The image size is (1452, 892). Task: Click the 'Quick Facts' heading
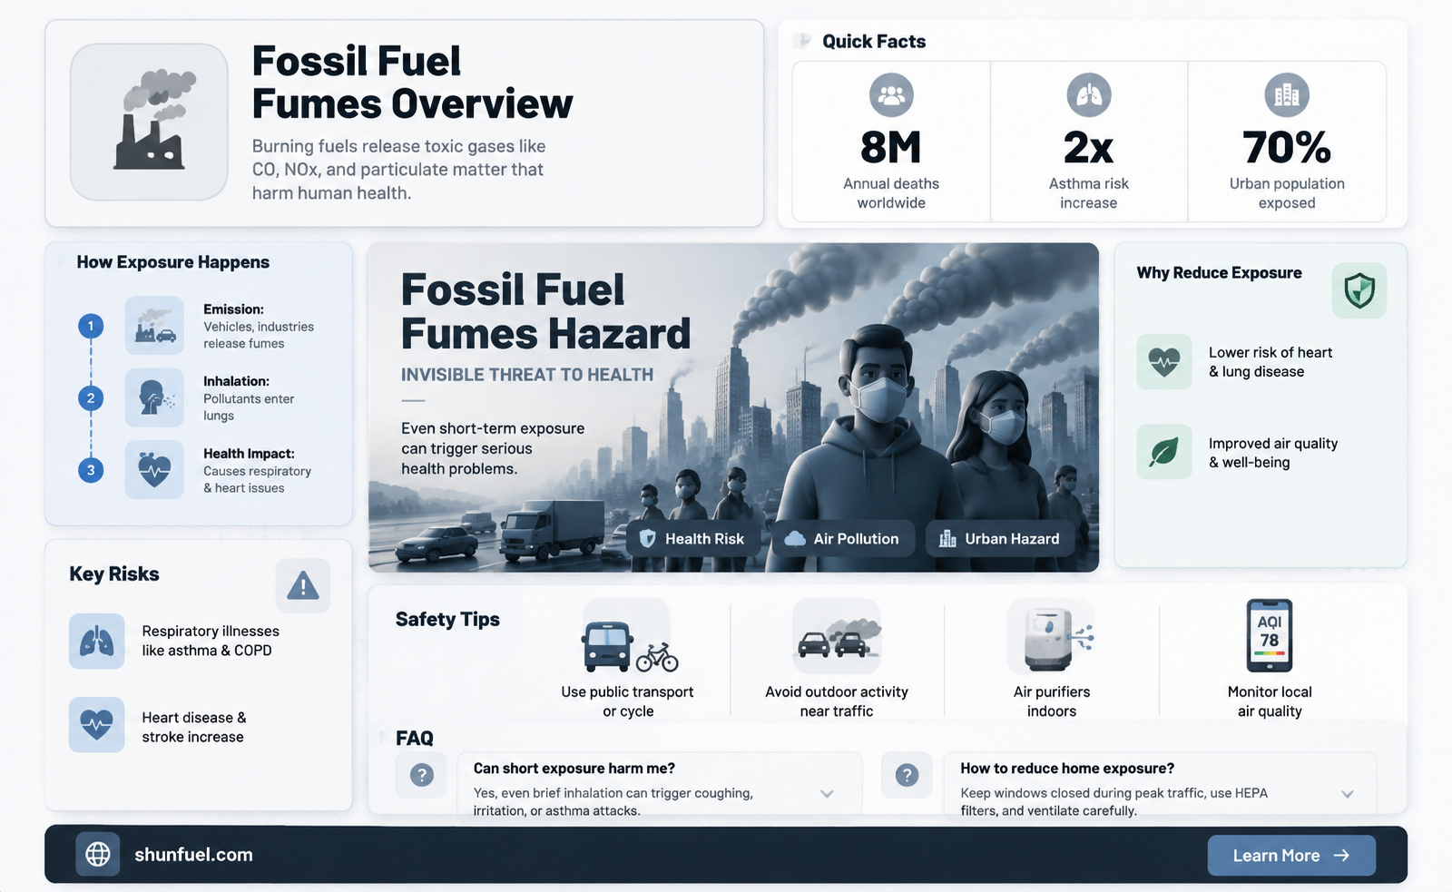(874, 42)
